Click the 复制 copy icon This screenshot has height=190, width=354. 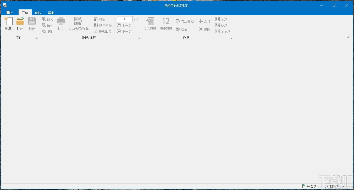point(47,31)
